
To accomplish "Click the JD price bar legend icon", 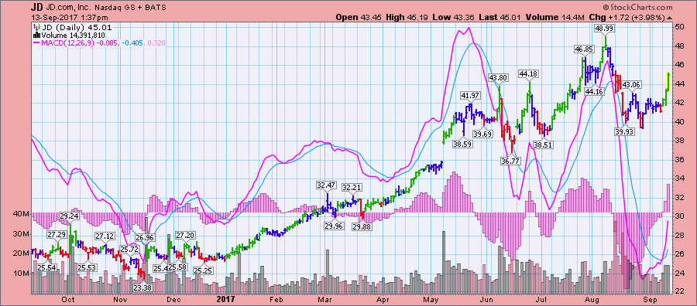I will (37, 27).
